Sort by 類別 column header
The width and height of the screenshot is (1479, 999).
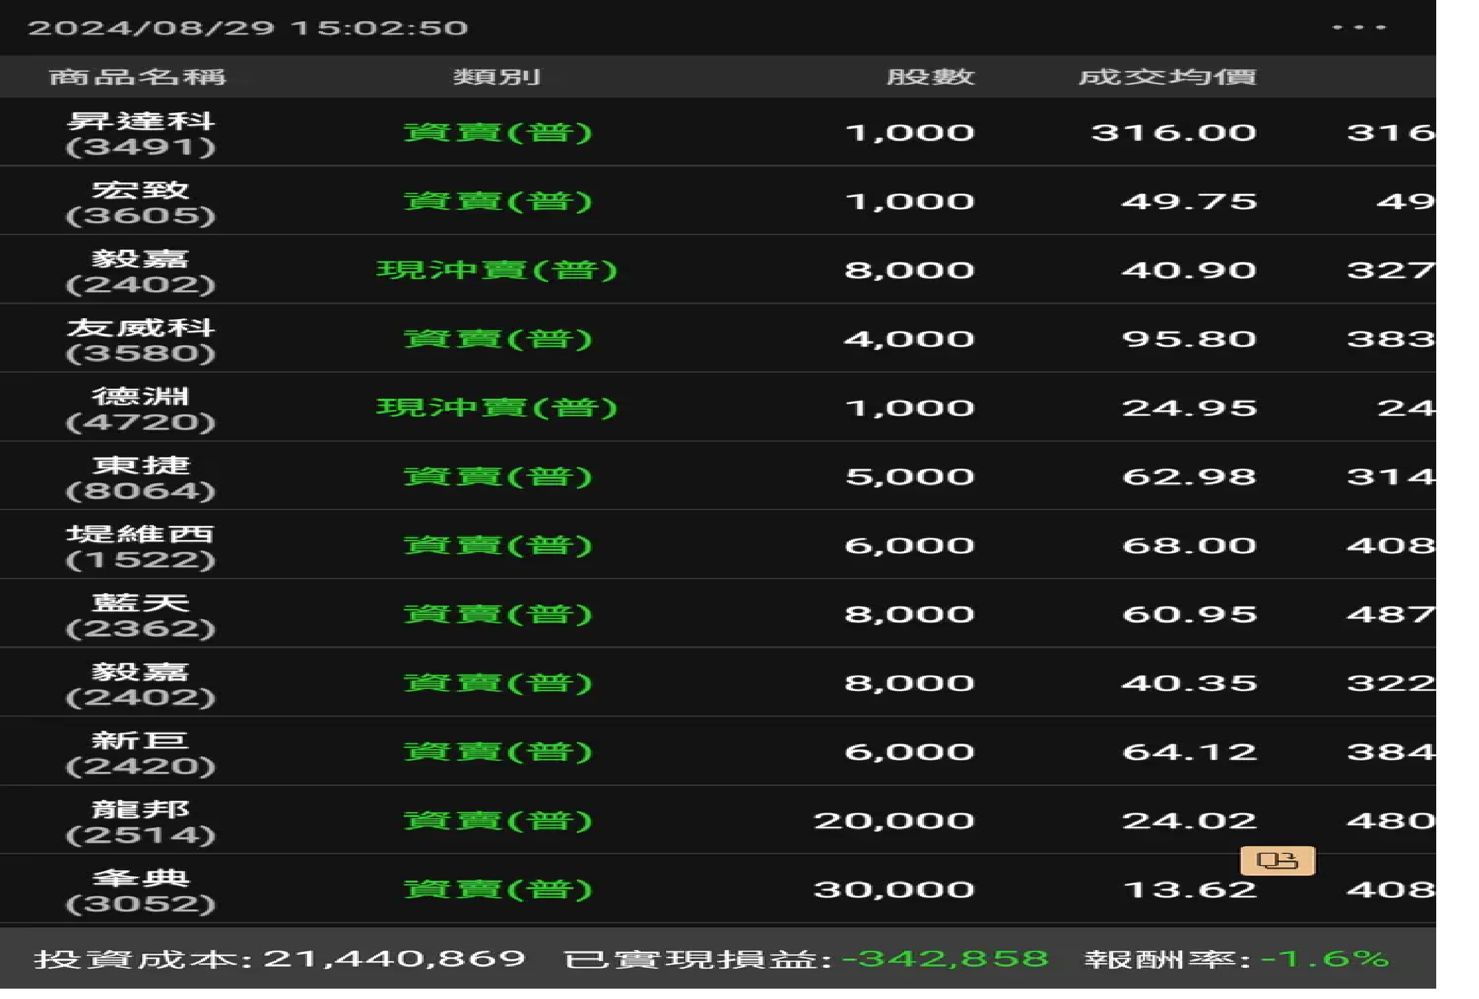pos(497,77)
